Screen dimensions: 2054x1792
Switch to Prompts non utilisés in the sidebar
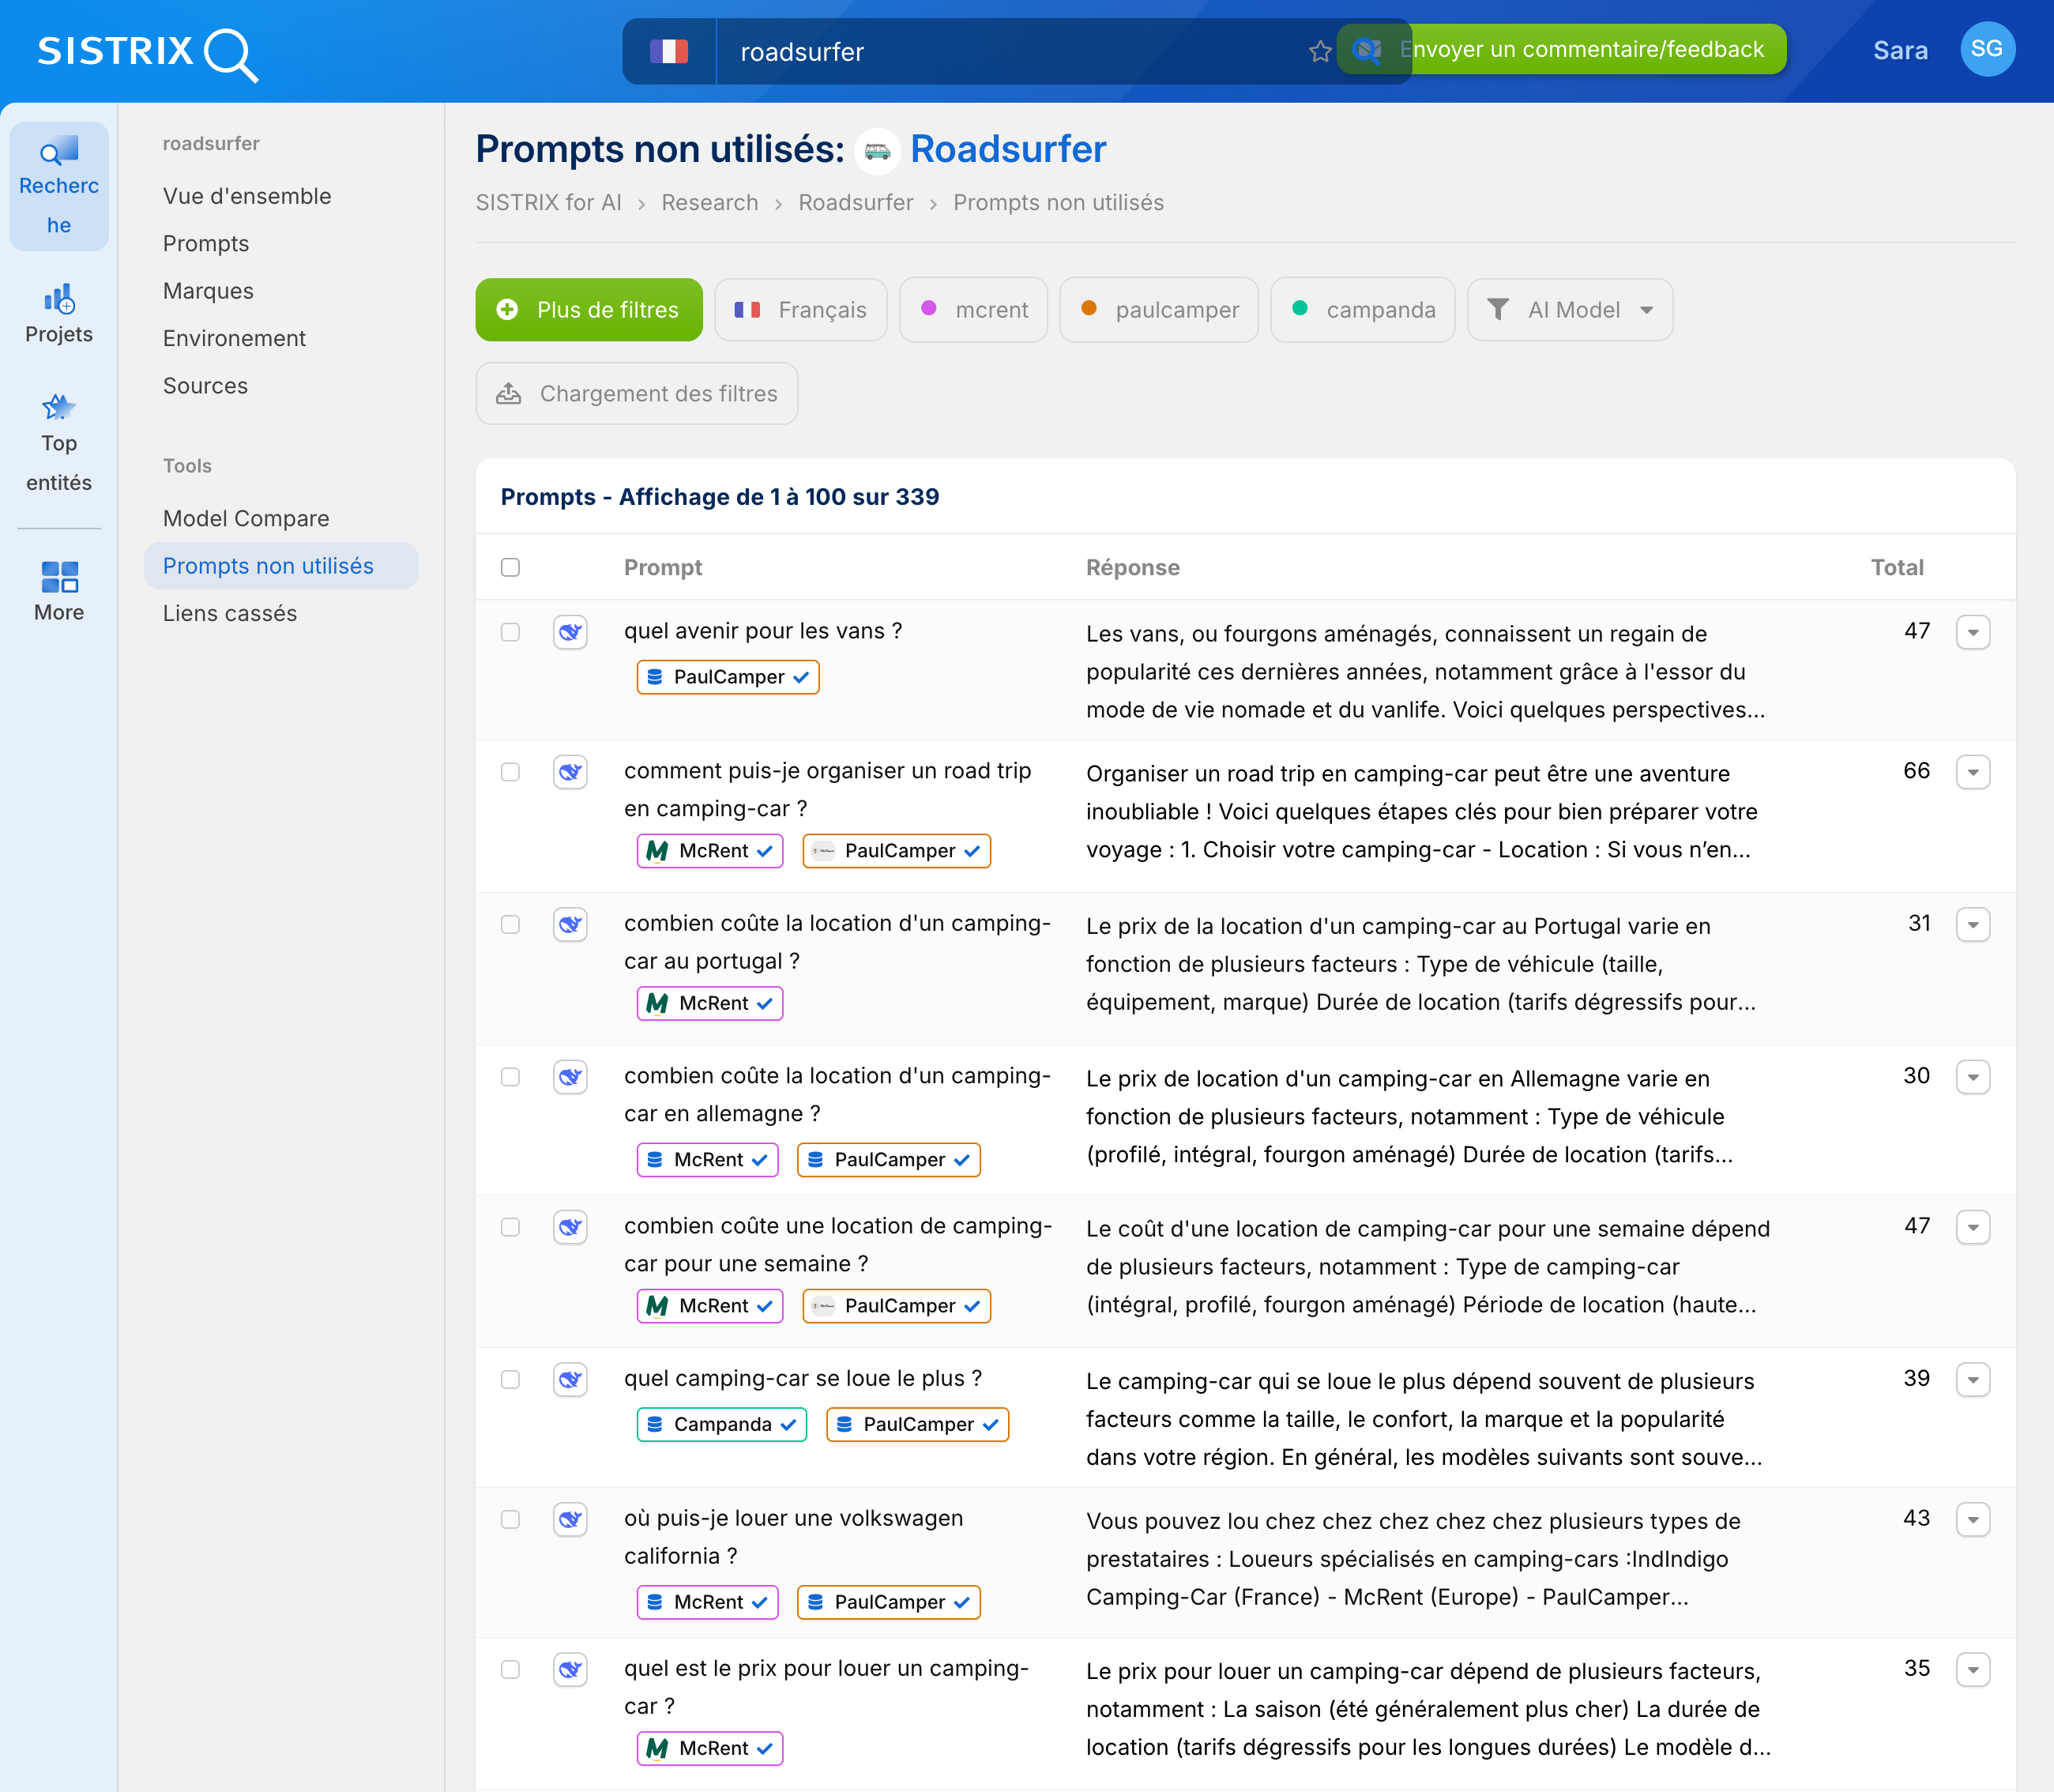click(x=268, y=565)
